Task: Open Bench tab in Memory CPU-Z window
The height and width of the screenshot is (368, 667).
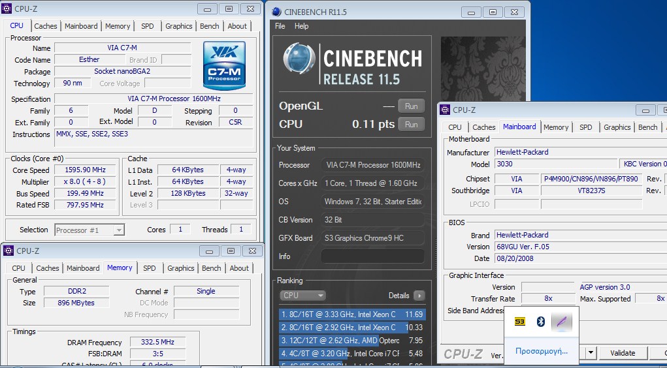Action: pyautogui.click(x=212, y=268)
